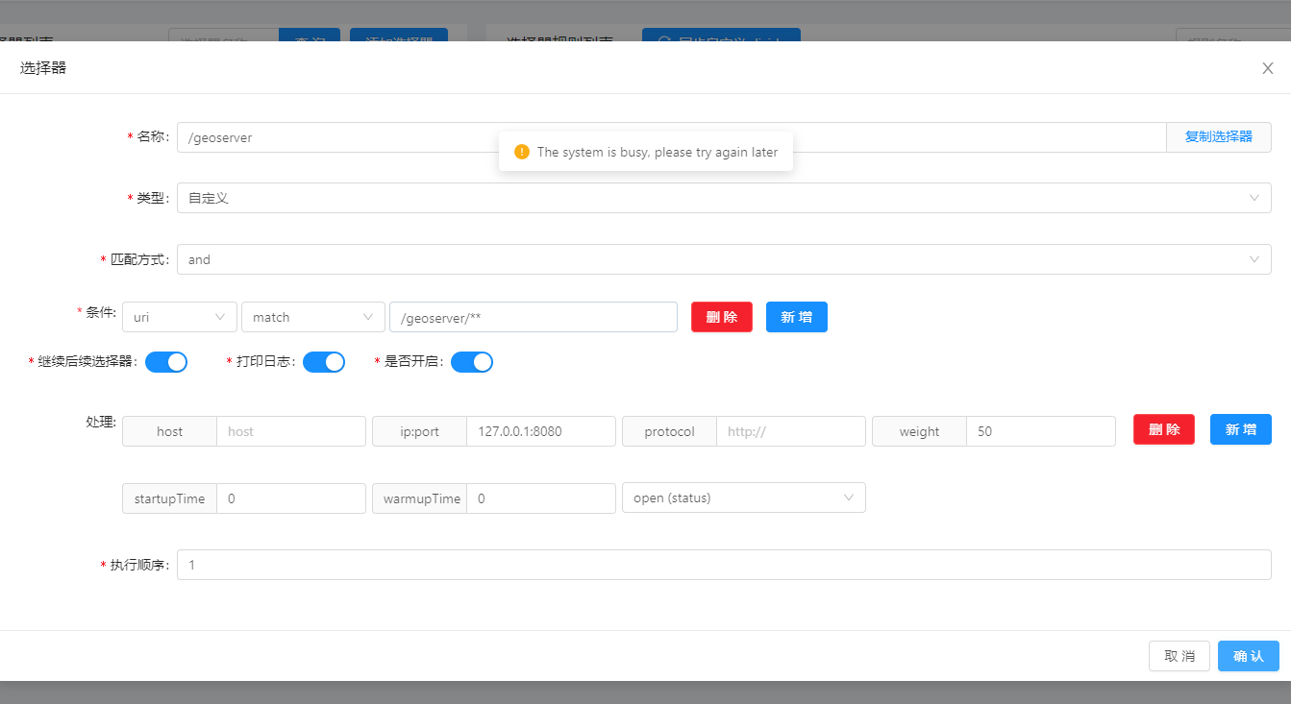The image size is (1291, 704).
Task: Click the 复制选择器 button
Action: [x=1218, y=137]
